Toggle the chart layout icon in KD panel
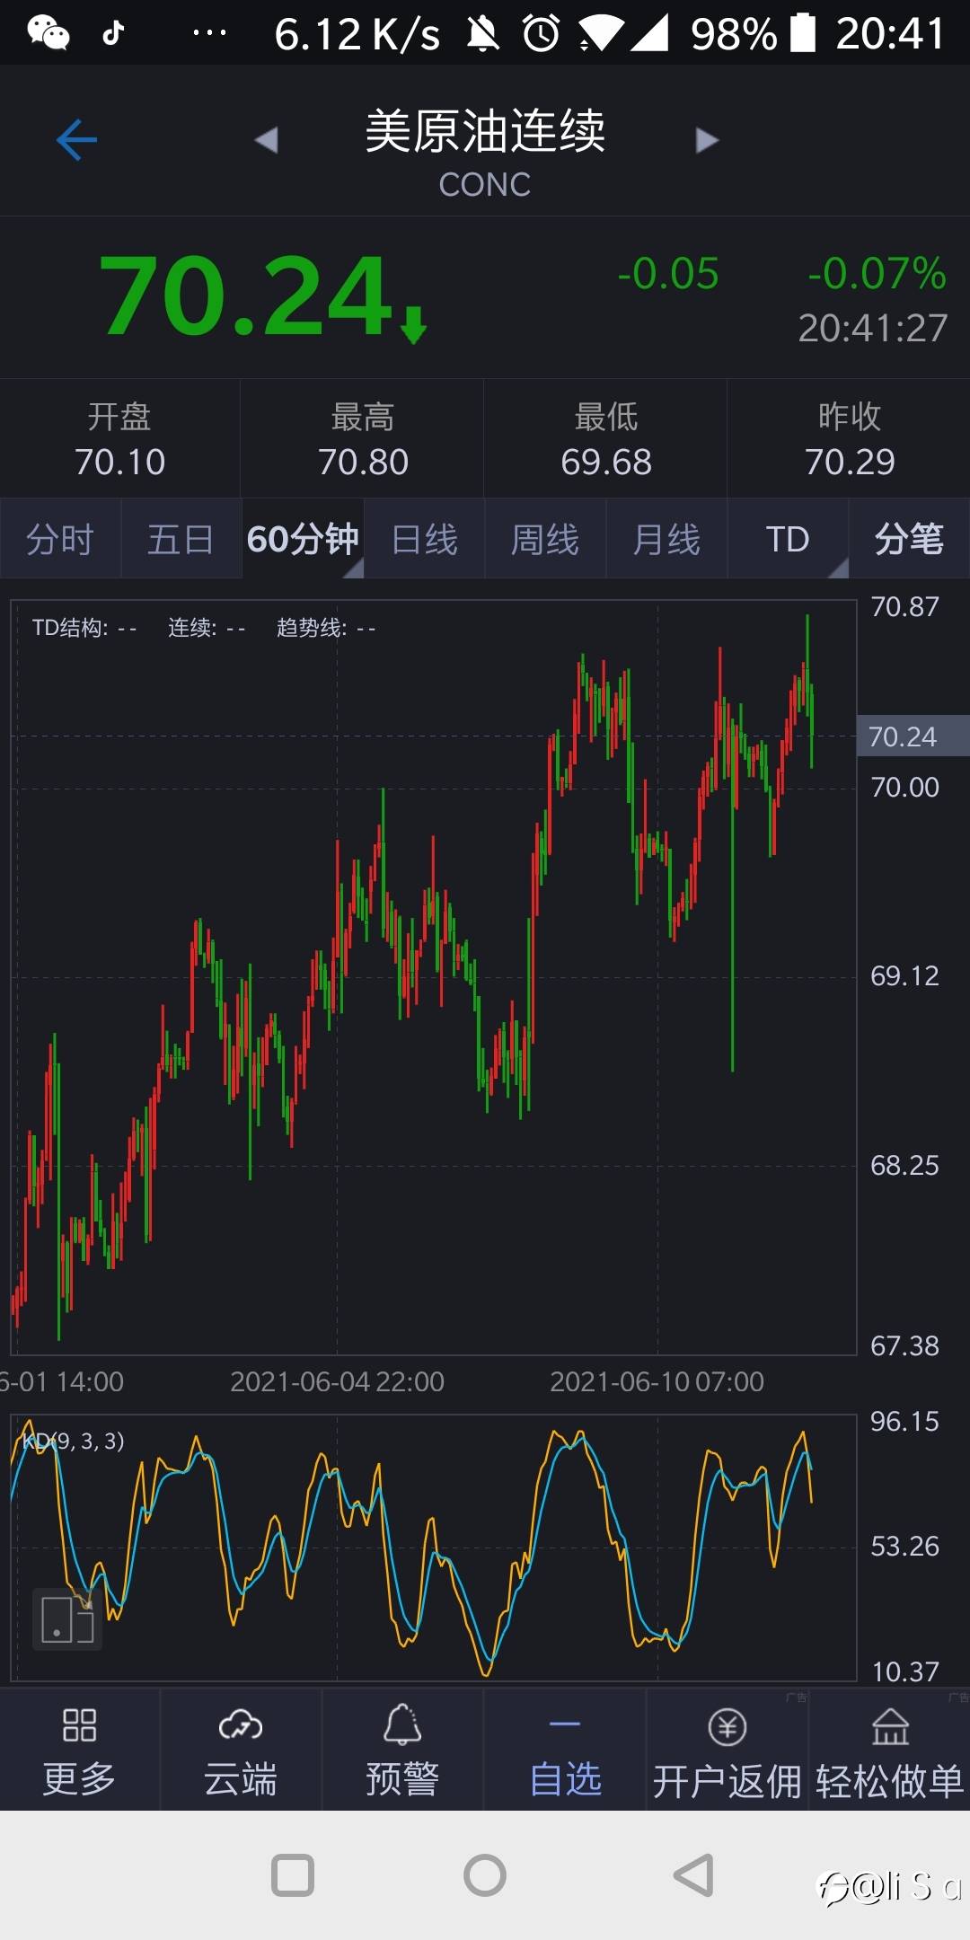The width and height of the screenshot is (970, 1940). point(67,1619)
